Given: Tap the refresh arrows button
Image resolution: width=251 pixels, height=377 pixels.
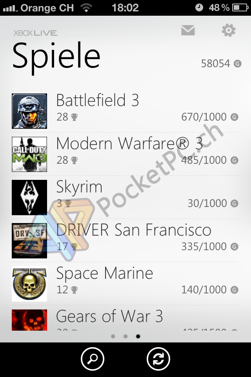Looking at the screenshot, I should pyautogui.click(x=158, y=359).
